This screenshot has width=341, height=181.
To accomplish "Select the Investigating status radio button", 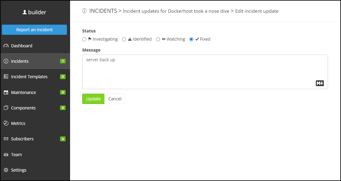I will [84, 39].
